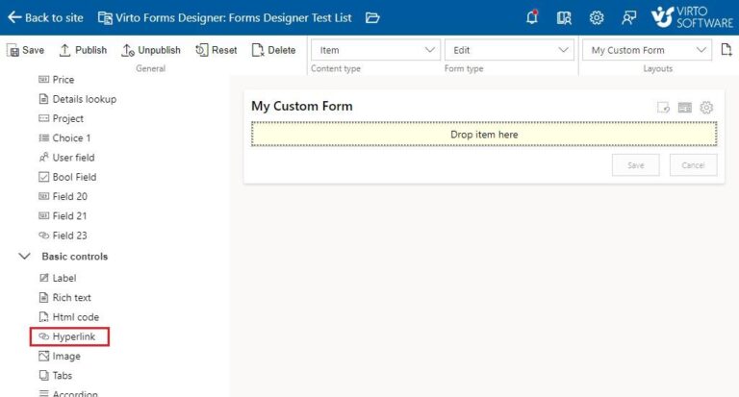Open the Content type Item dropdown
This screenshot has width=739, height=397.
click(375, 50)
